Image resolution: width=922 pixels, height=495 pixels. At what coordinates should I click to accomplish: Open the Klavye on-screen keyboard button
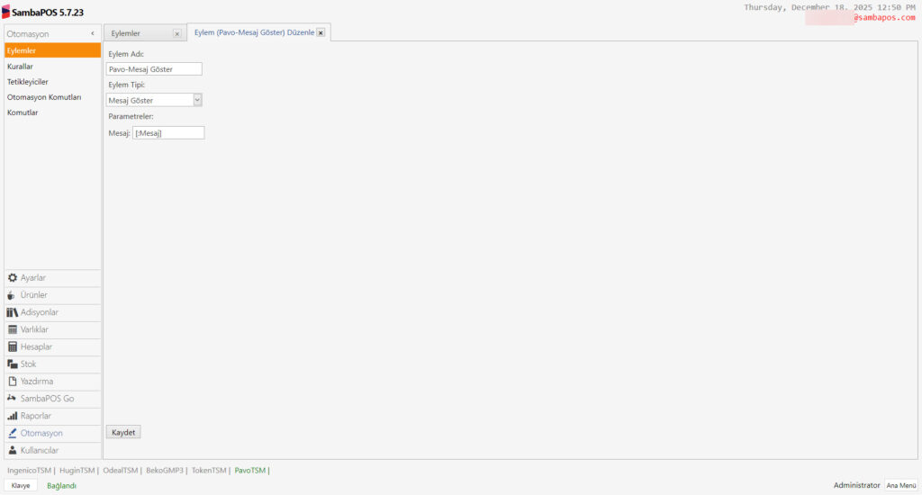[x=21, y=485]
